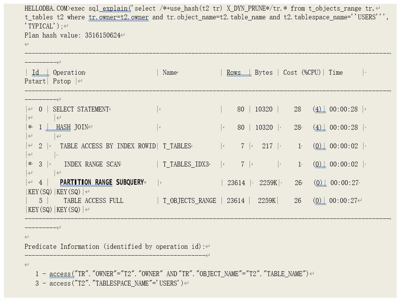Click the Id column header
Image resolution: width=397 pixels, height=300 pixels.
pos(36,72)
